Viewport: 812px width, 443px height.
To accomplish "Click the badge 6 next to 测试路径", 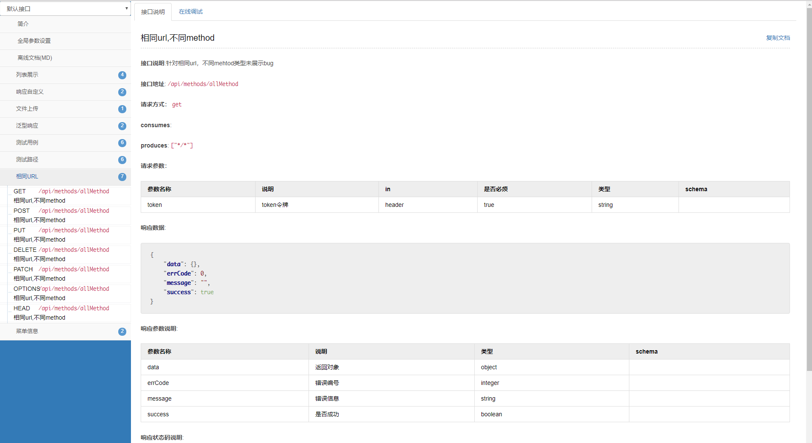I will coord(122,160).
